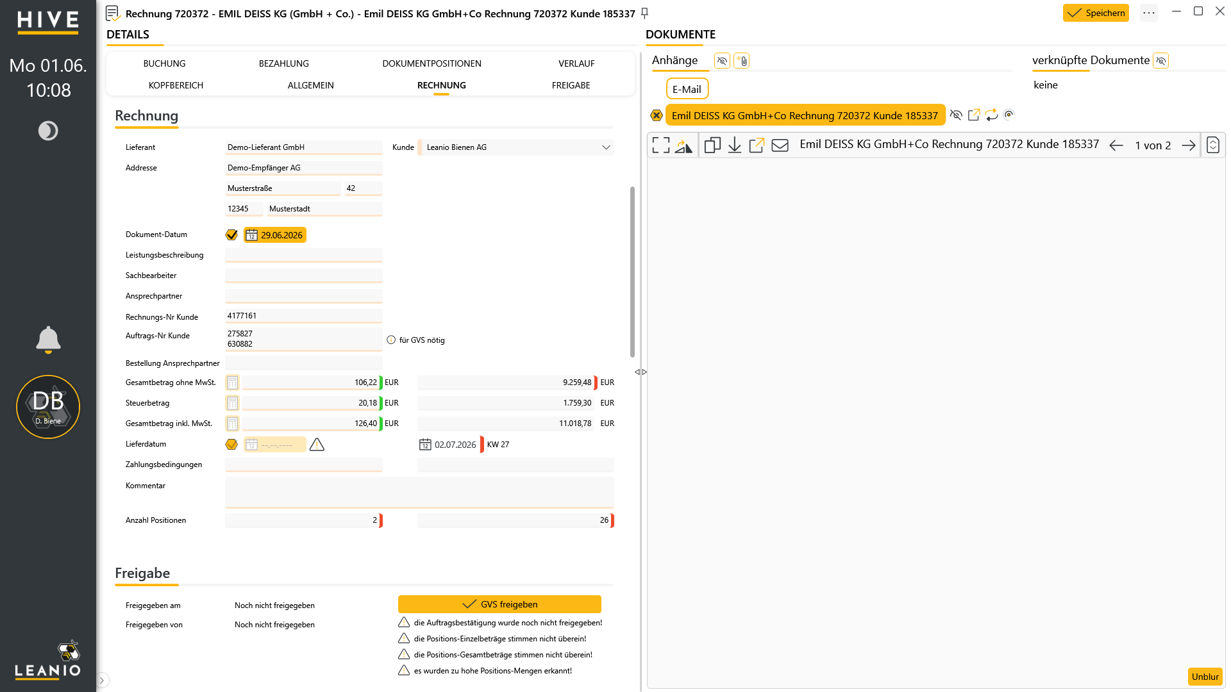The width and height of the screenshot is (1231, 692).
Task: Open calculator for Gesamtbetrag ohne MwSt.
Action: tap(233, 383)
